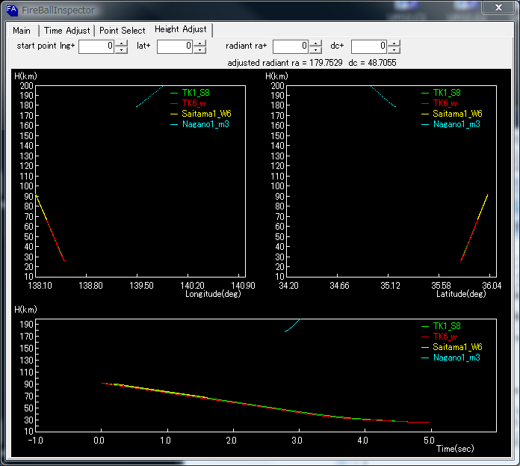
Task: Click the dc+ input field
Action: 369,46
